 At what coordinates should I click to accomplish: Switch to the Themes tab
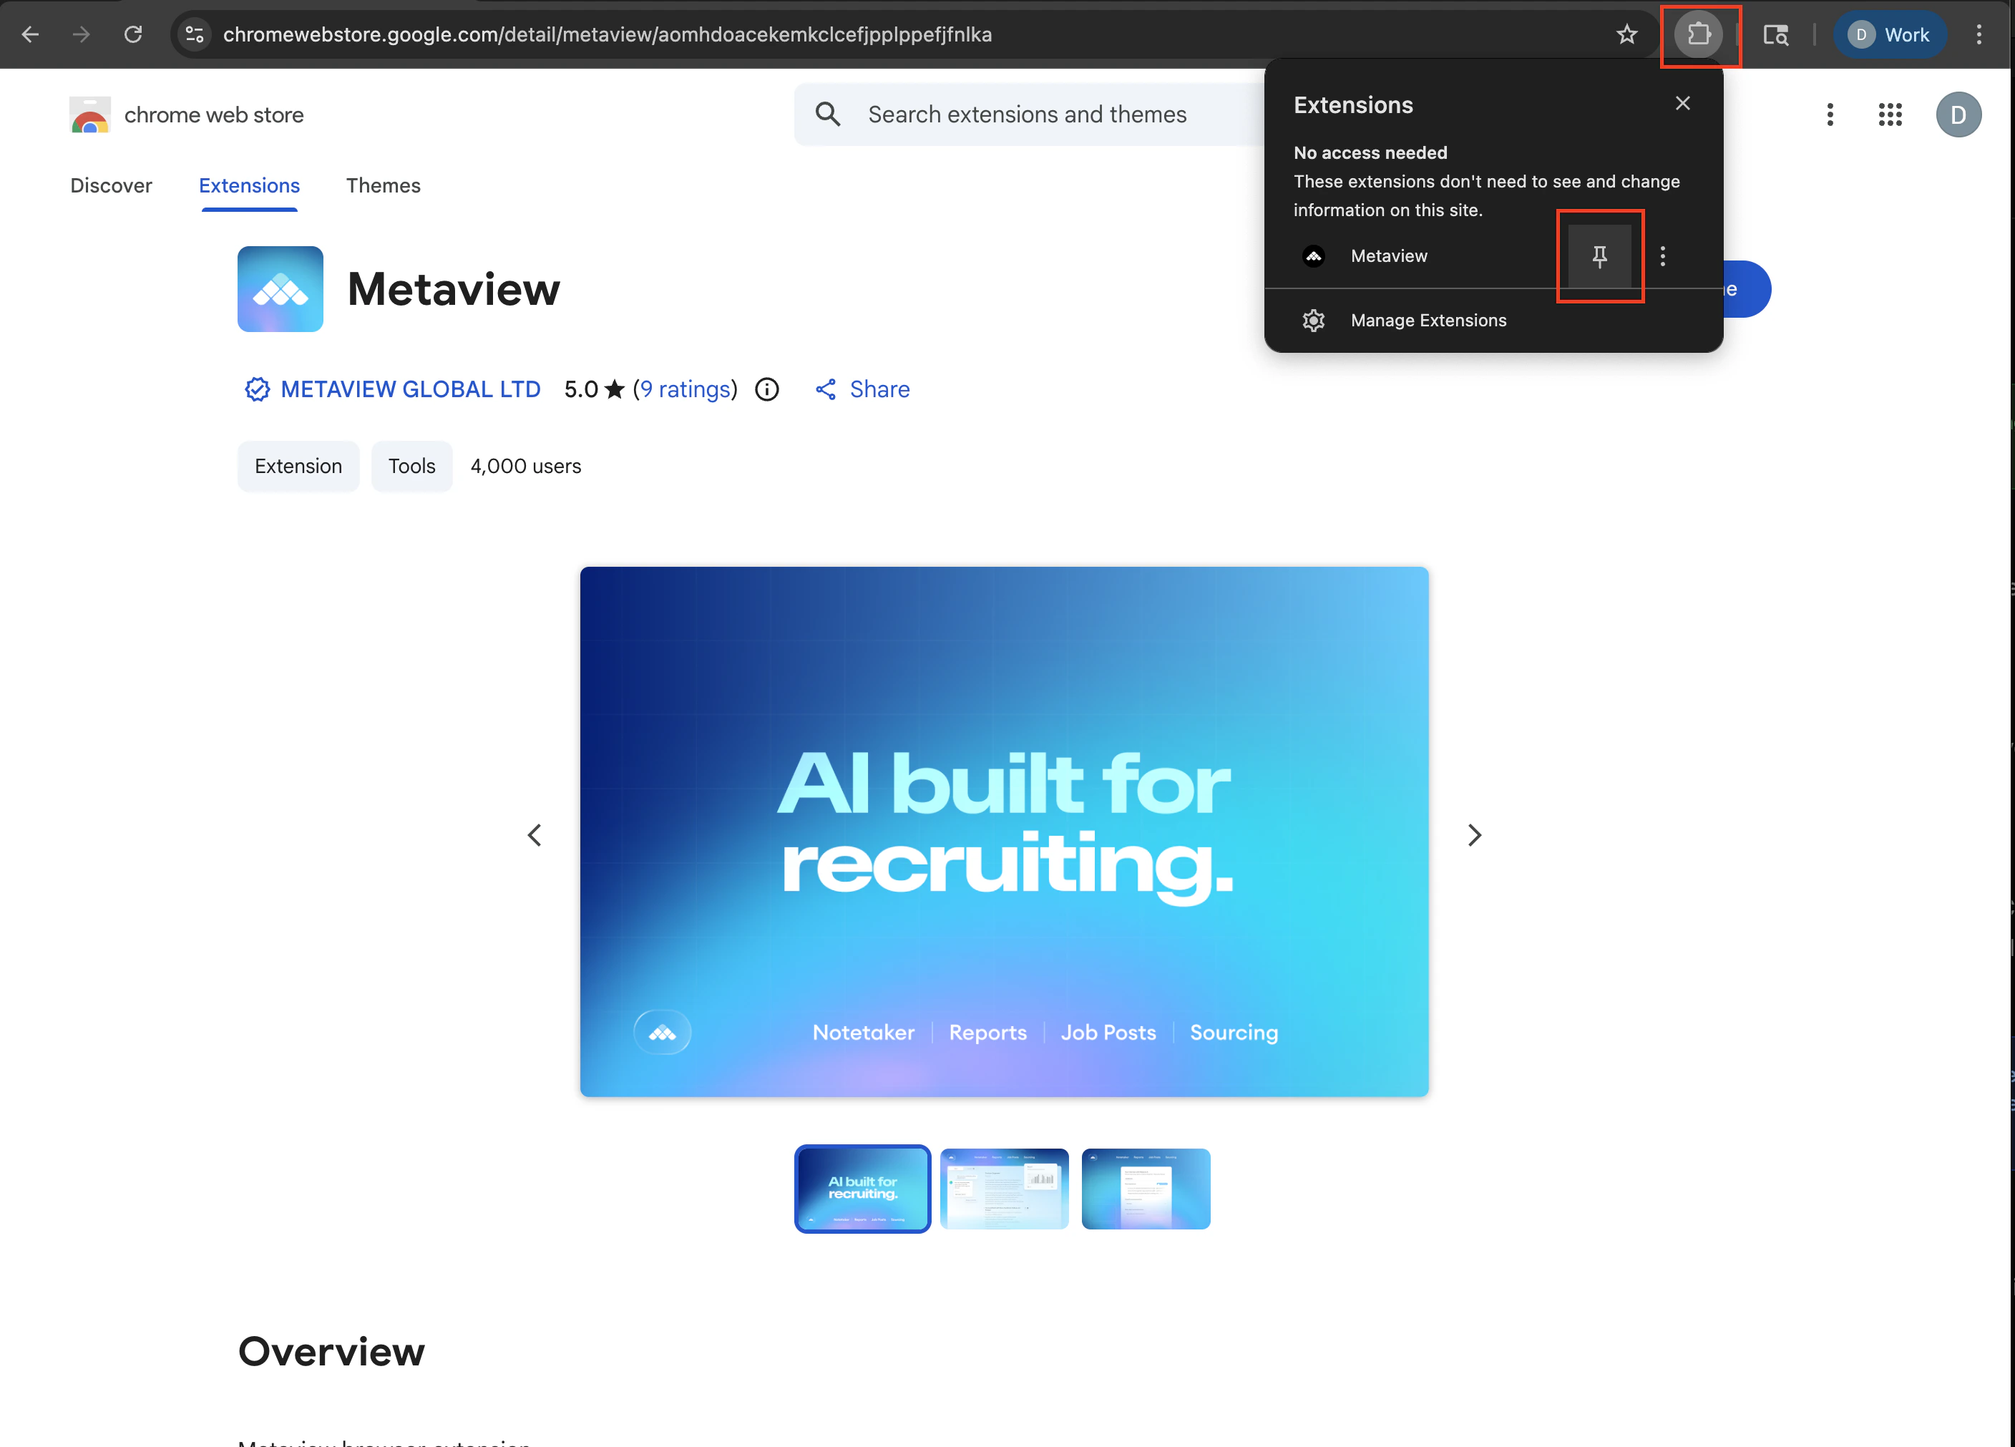click(383, 185)
